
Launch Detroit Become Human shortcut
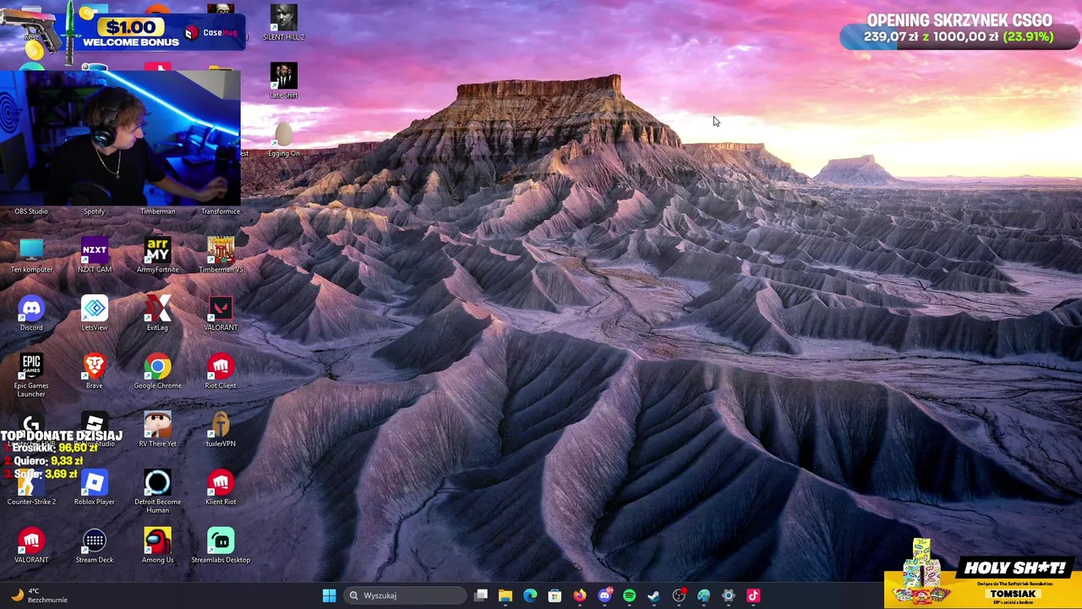coord(157,491)
